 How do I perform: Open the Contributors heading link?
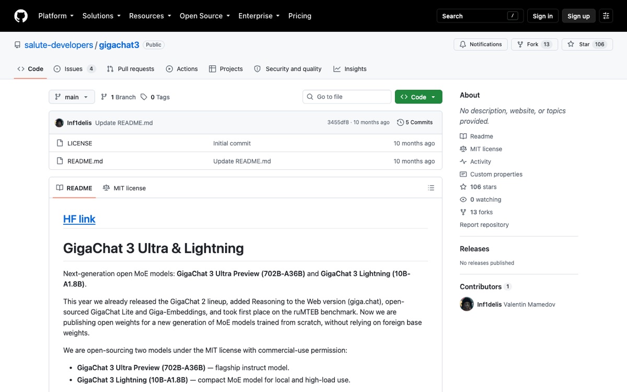click(x=485, y=286)
